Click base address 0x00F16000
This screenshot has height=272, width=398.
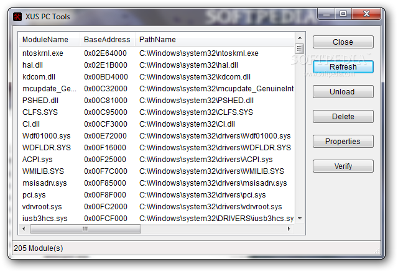click(x=105, y=148)
